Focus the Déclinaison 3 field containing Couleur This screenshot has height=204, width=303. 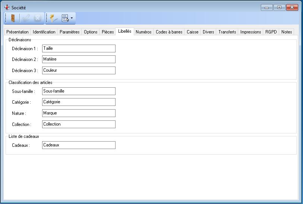[x=79, y=70]
